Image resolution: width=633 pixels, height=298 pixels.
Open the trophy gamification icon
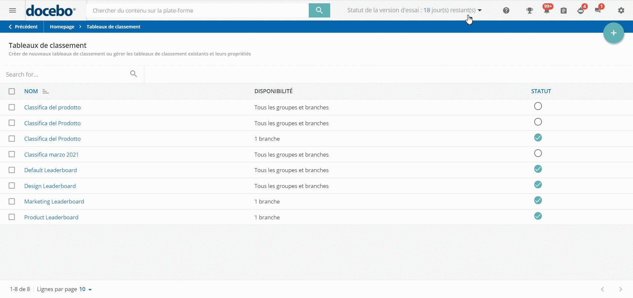[530, 11]
